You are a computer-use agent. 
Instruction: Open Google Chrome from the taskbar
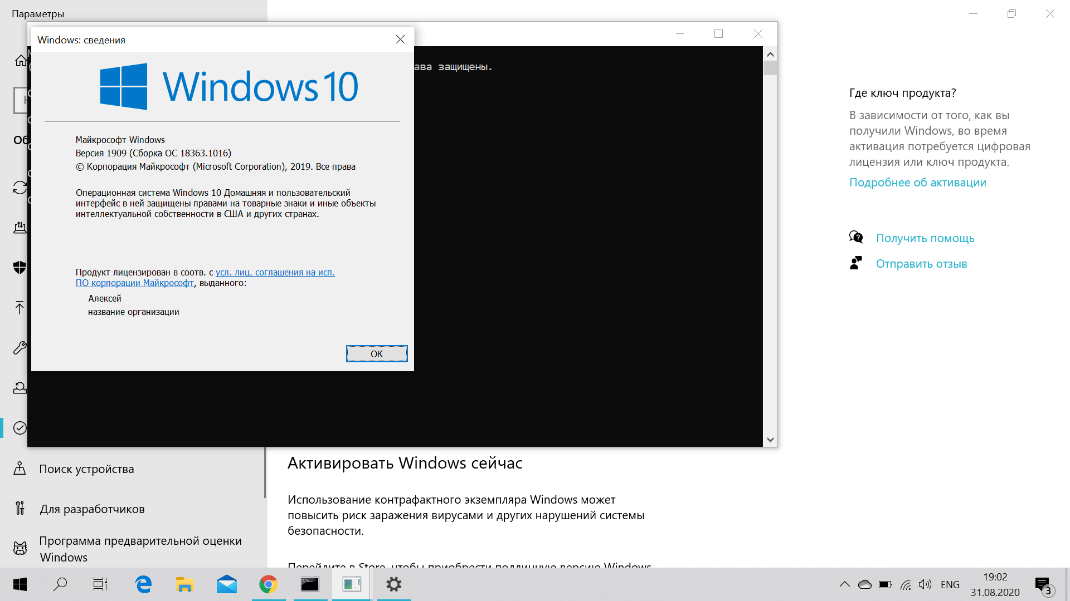[269, 584]
